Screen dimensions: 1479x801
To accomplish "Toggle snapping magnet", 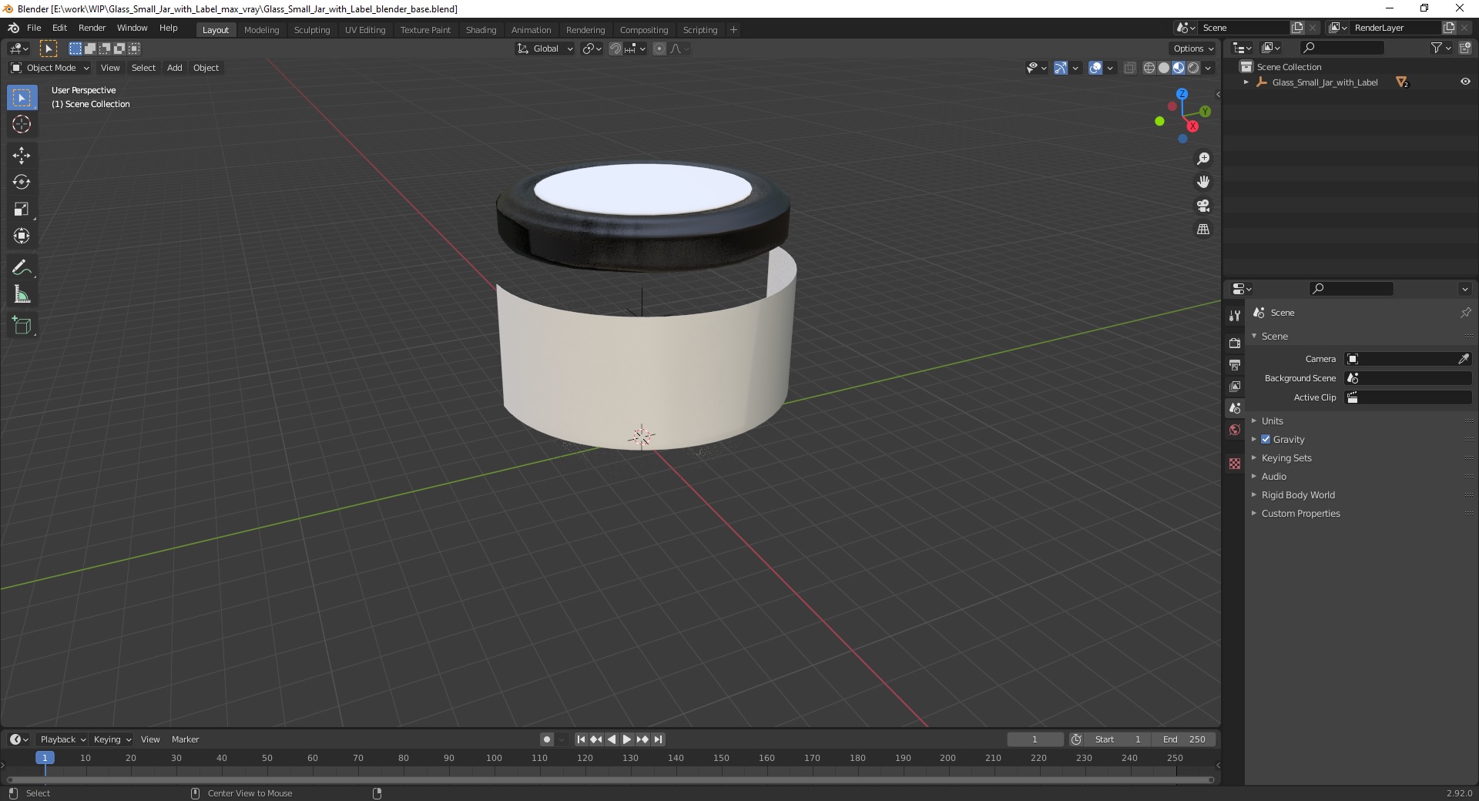I will 615,49.
